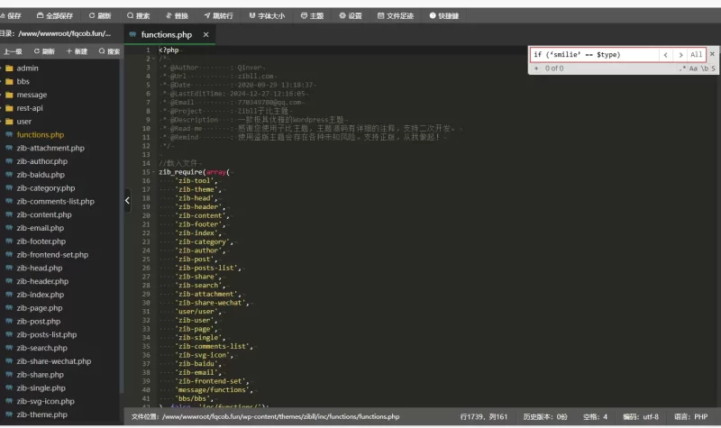The image size is (721, 428).
Task: Toggle case-sensitive Aa search option
Action: pyautogui.click(x=693, y=68)
